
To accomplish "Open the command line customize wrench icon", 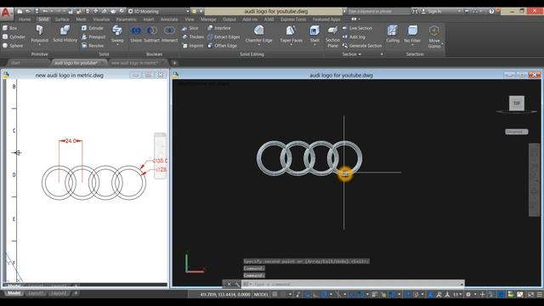I will pos(237,284).
